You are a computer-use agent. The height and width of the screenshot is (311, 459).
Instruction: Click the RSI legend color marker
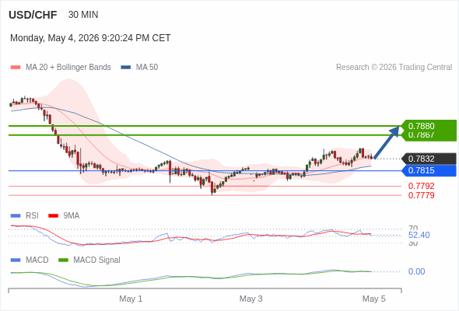[x=16, y=216]
